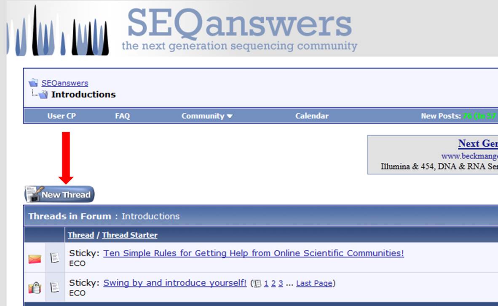Image resolution: width=498 pixels, height=306 pixels.
Task: Click the folder icon beside SEQanswers breadcrumb
Action: point(33,83)
